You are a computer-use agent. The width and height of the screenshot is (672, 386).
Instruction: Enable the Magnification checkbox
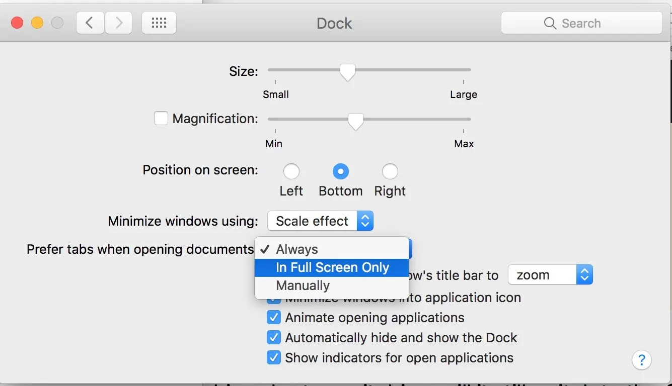tap(161, 119)
